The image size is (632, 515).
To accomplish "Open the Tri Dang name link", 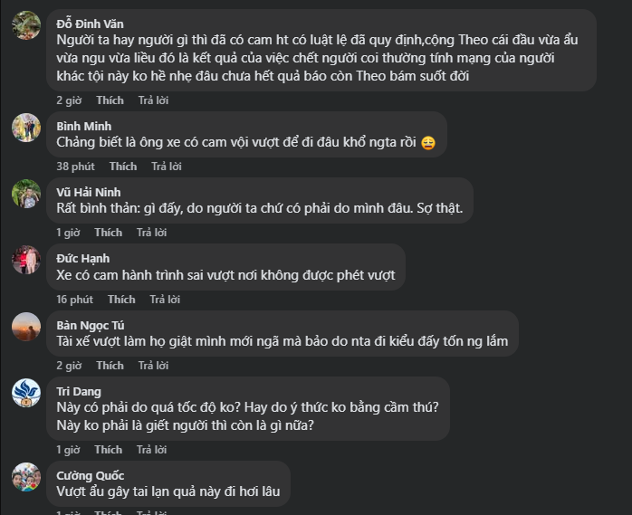I will (x=78, y=391).
